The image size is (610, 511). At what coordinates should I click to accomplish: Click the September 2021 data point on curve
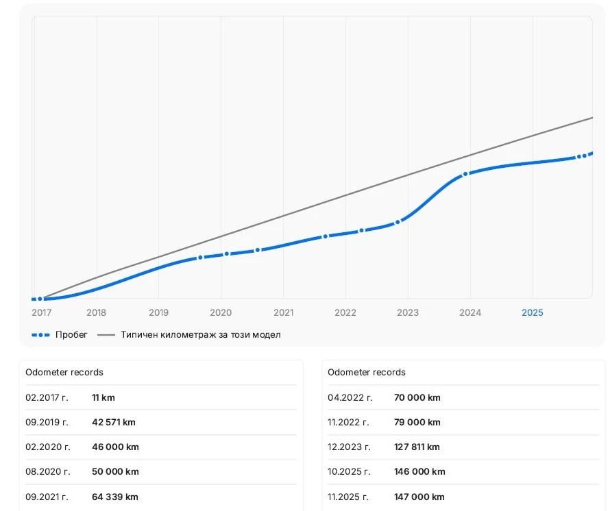click(x=326, y=236)
